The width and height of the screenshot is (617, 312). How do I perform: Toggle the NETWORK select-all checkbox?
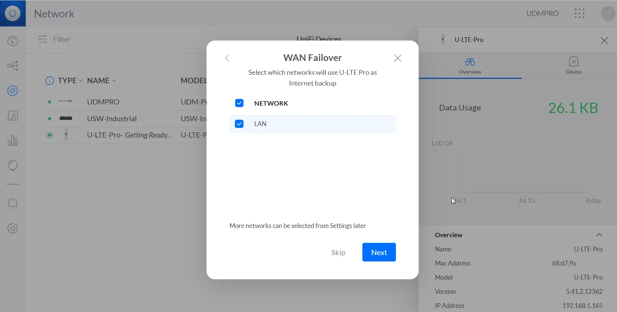pyautogui.click(x=239, y=103)
